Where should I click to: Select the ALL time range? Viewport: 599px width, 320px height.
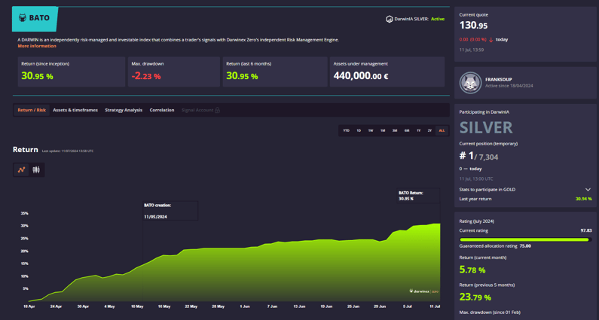(442, 130)
